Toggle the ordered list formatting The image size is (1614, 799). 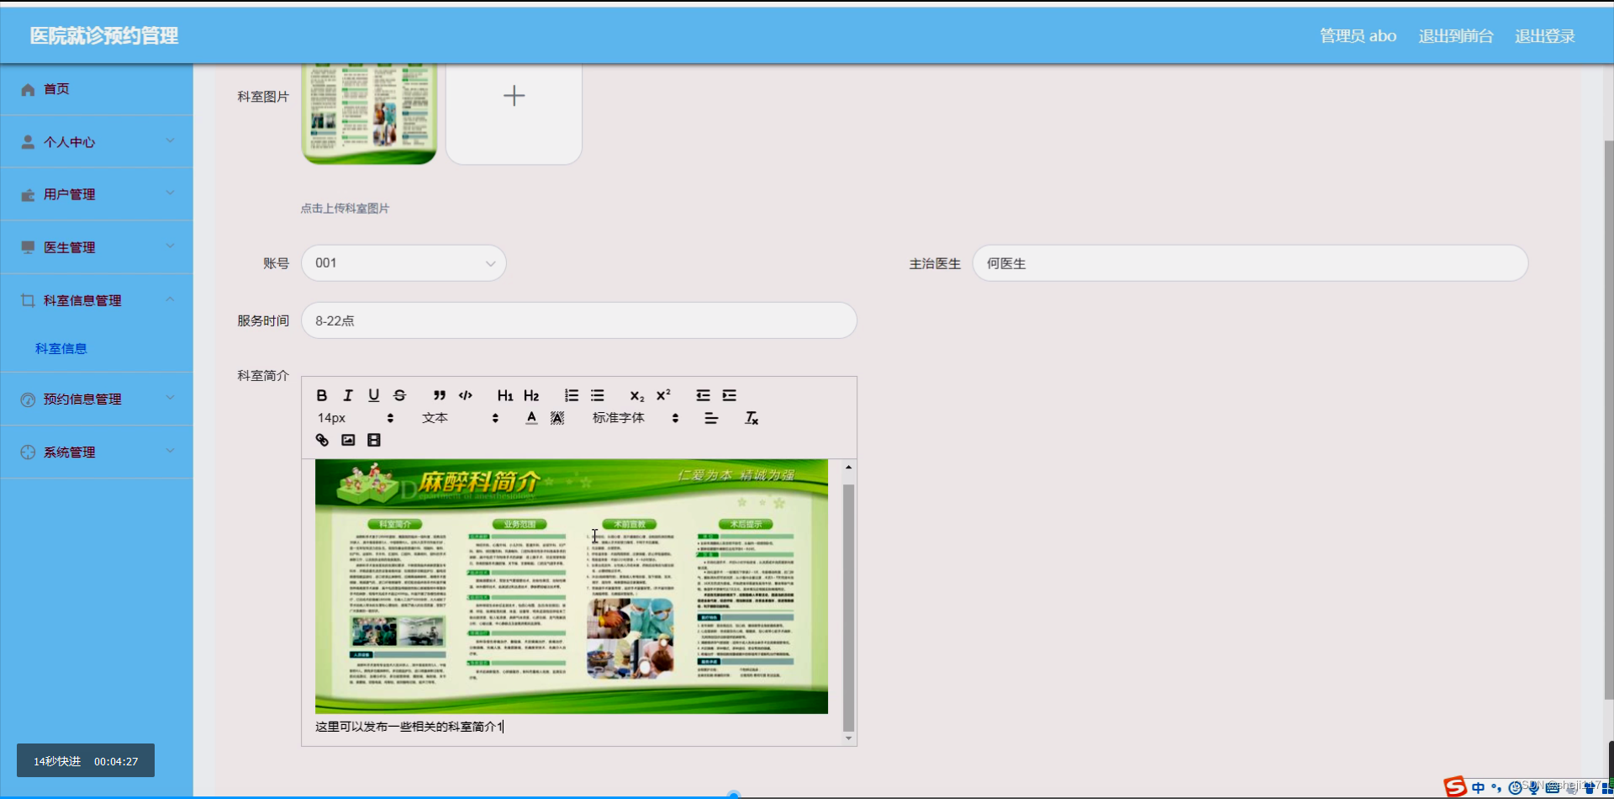point(571,394)
